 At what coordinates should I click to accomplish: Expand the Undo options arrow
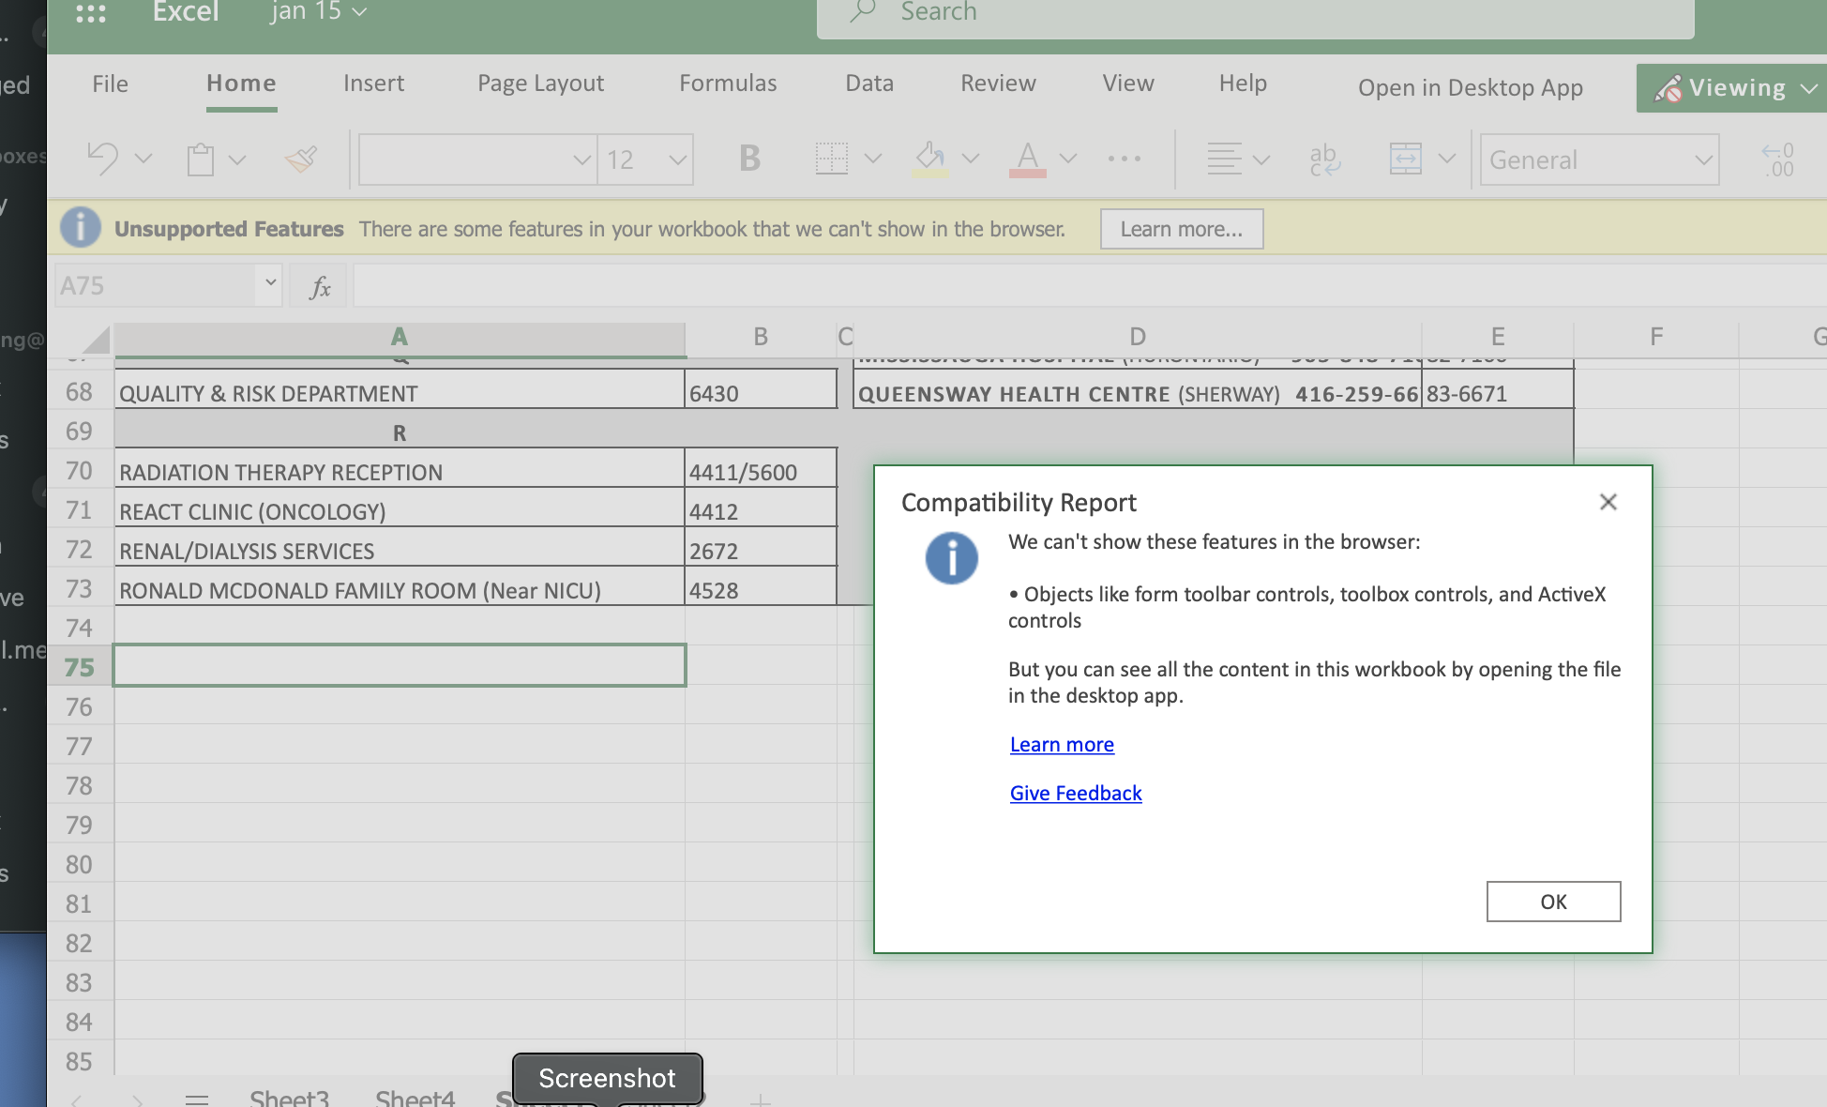tap(143, 159)
